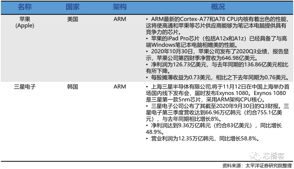The height and width of the screenshot is (169, 294).
Task: Select the 美国 country cell
Action: [x=73, y=19]
